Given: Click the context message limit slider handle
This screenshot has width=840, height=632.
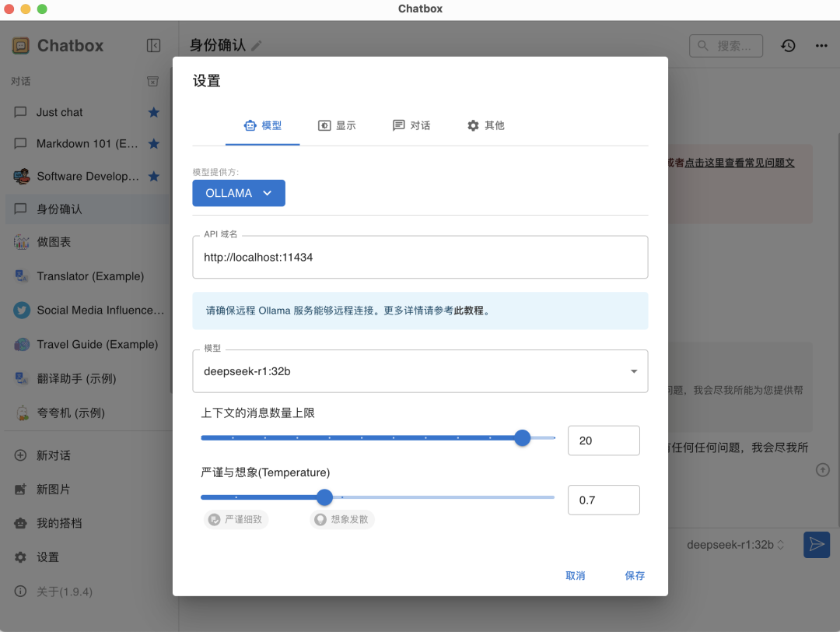Looking at the screenshot, I should point(523,438).
